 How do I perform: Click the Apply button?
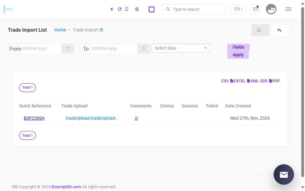[x=238, y=55]
